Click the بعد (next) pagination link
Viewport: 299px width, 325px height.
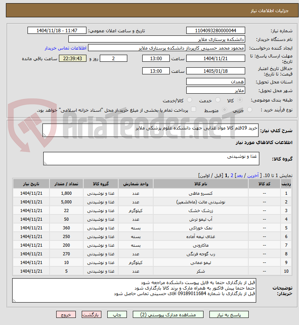coord(239,175)
